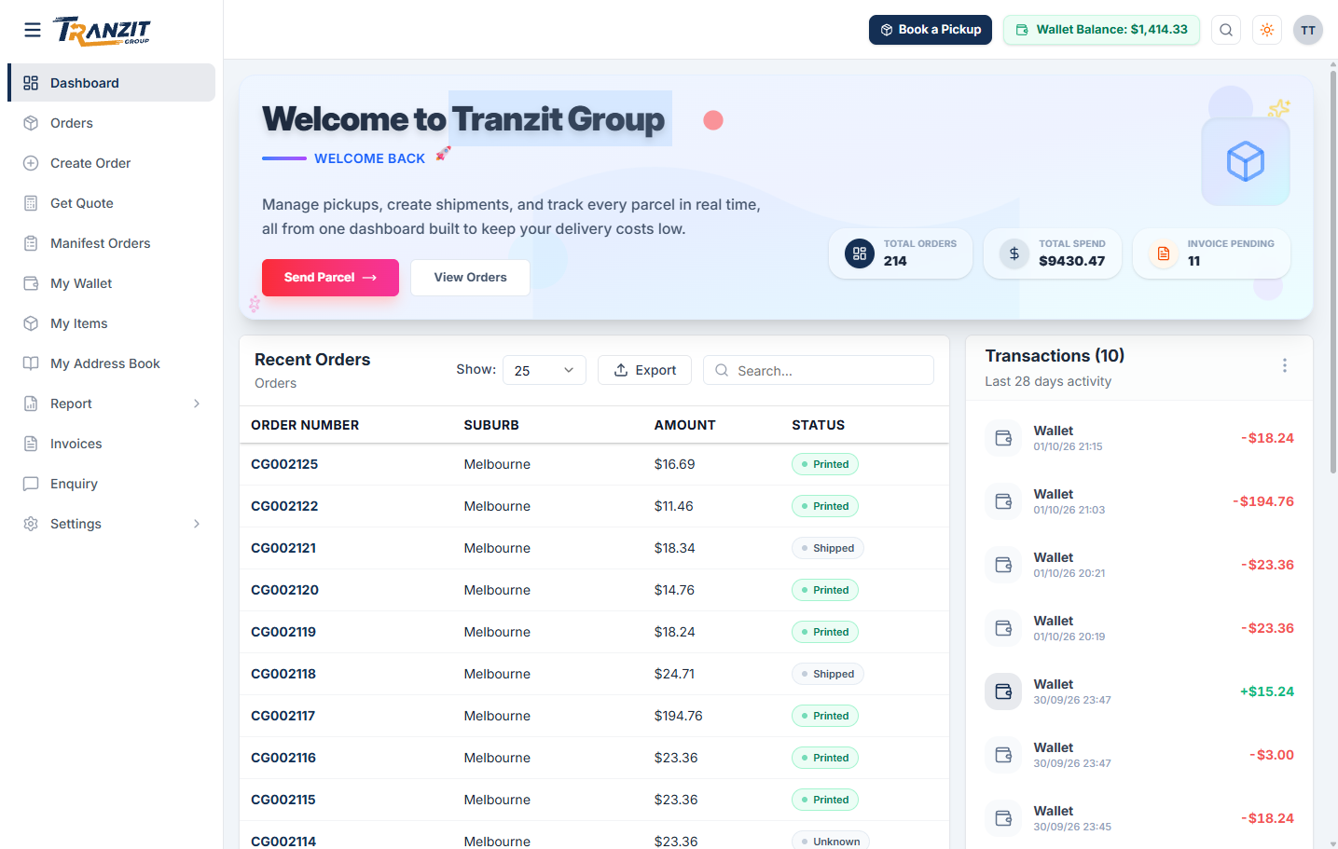The width and height of the screenshot is (1338, 849).
Task: Open transactions three-dot options menu
Action: [x=1284, y=365]
